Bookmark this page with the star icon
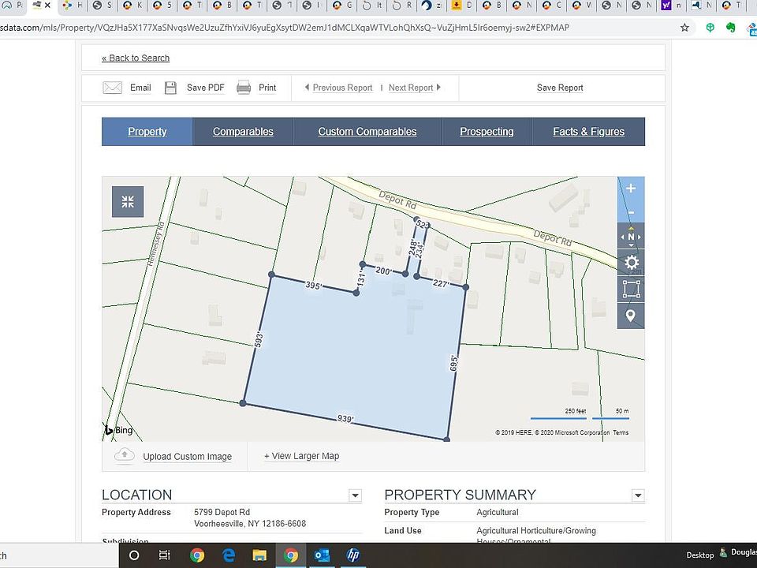The width and height of the screenshot is (757, 568). click(684, 27)
